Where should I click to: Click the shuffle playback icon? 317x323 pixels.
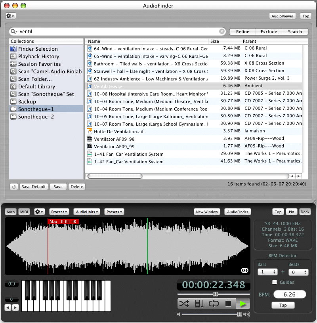coord(184,304)
